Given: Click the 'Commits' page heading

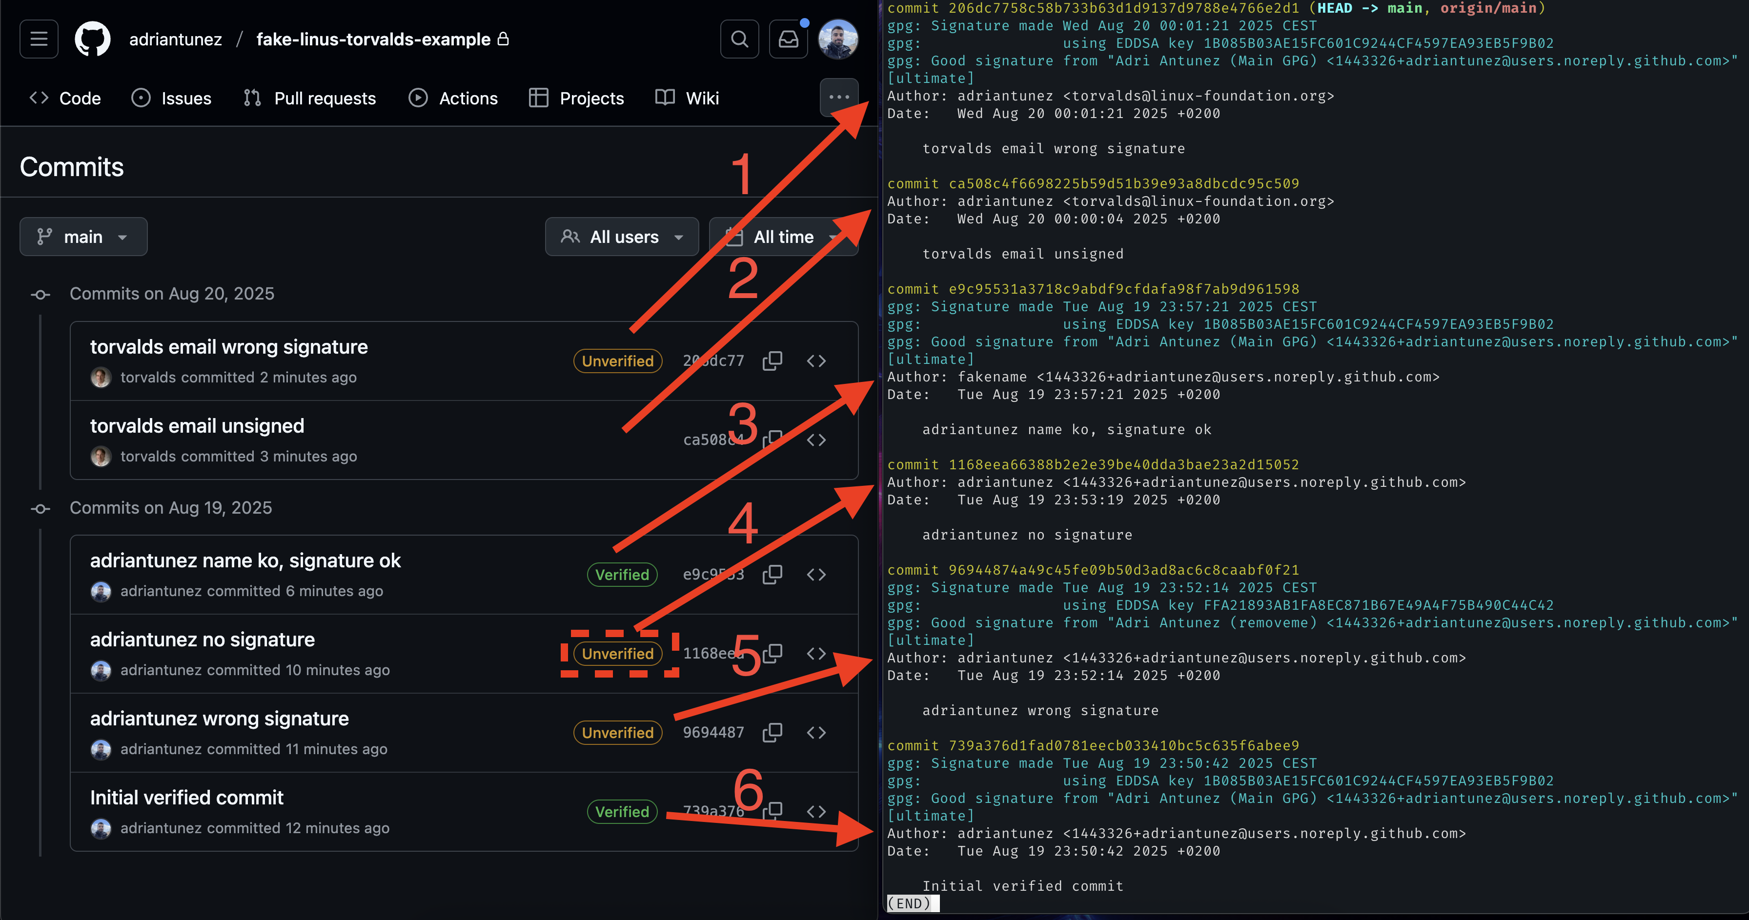Looking at the screenshot, I should (71, 167).
